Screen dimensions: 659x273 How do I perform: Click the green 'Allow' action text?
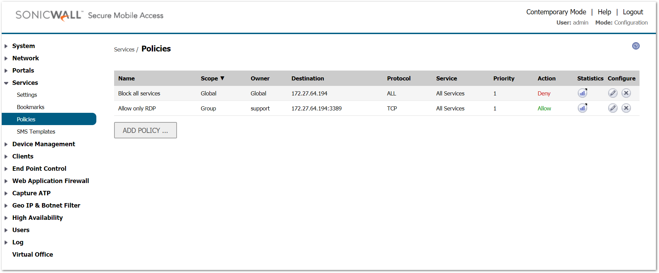click(544, 108)
